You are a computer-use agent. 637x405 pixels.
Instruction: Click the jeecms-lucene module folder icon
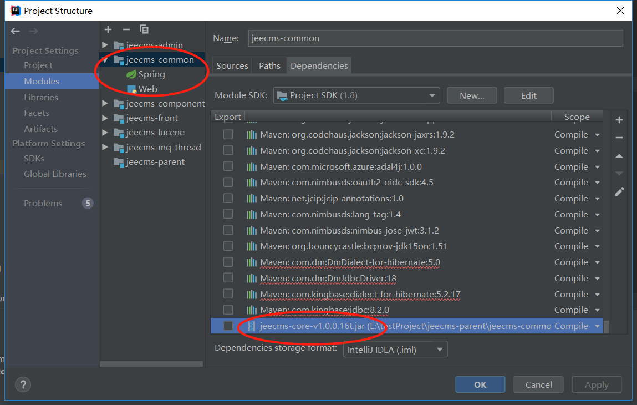119,133
